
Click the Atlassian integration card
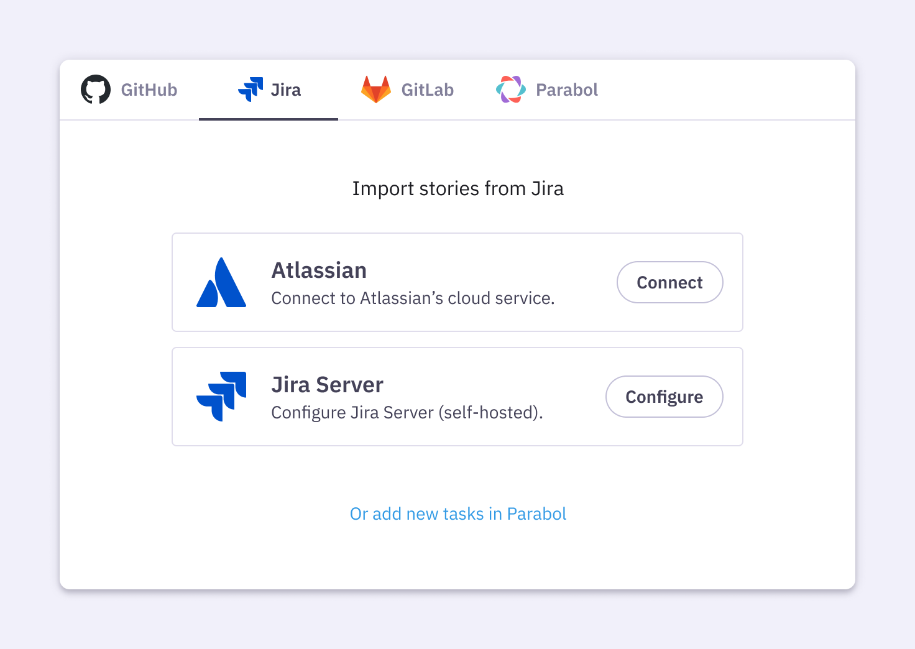coord(457,282)
